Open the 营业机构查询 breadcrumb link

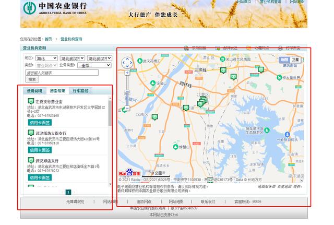(71, 39)
